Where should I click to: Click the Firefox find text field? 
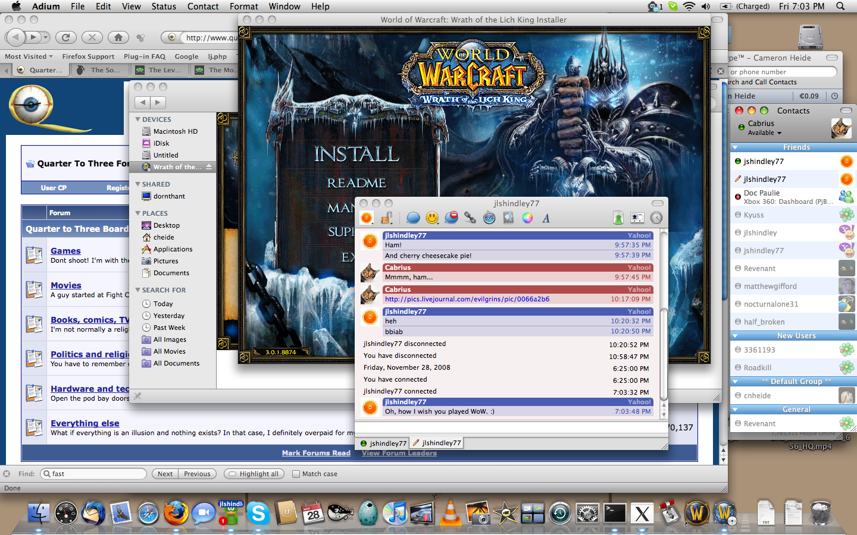click(x=93, y=474)
